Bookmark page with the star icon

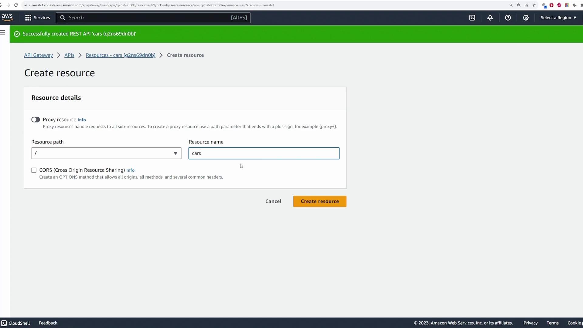(534, 5)
